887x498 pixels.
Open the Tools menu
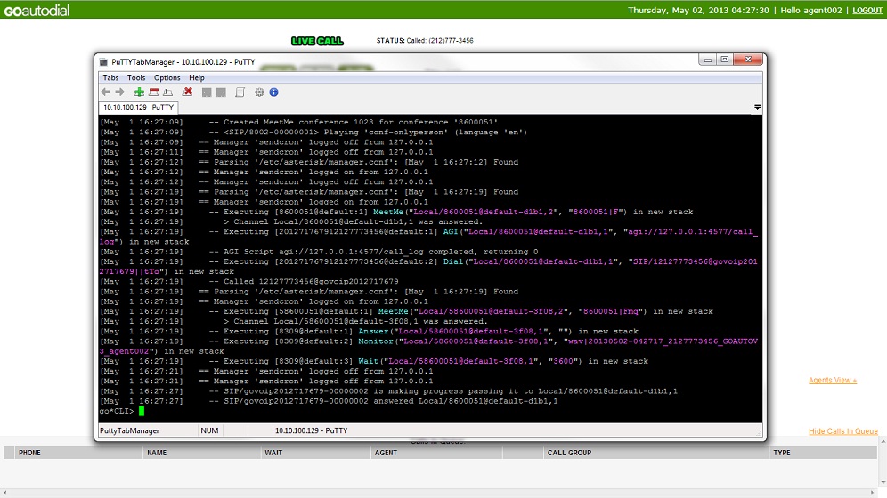coord(135,78)
